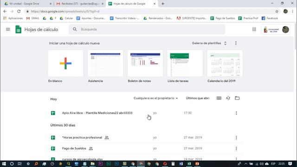
Task: Click the taskbar volume icon
Action: pyautogui.click(x=262, y=164)
